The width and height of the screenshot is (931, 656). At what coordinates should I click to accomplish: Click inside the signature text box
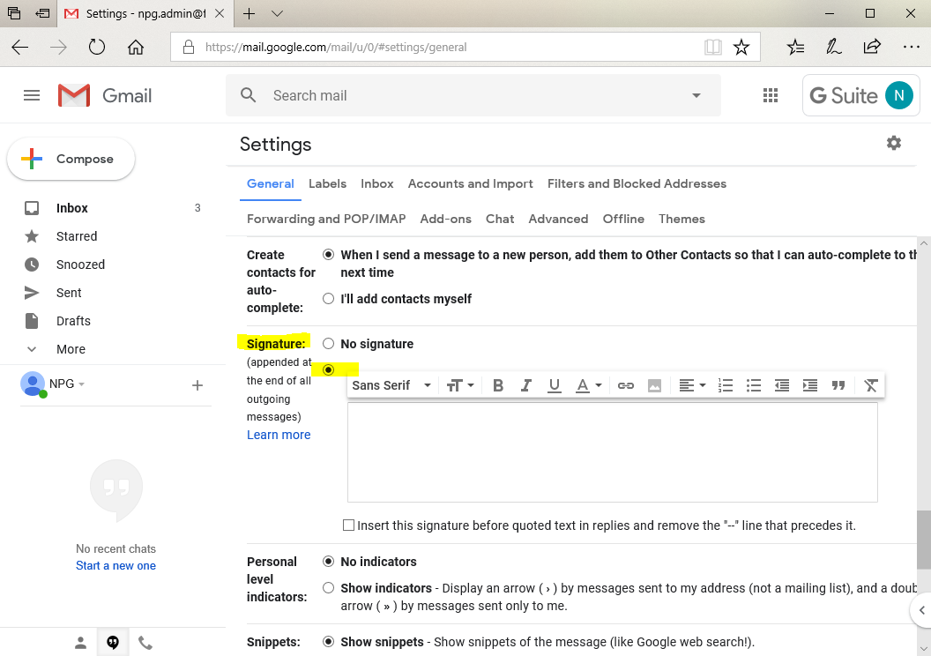612,452
